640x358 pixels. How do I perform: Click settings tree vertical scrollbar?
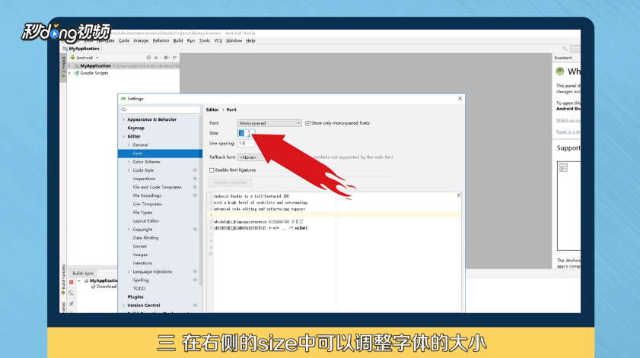coord(201,200)
